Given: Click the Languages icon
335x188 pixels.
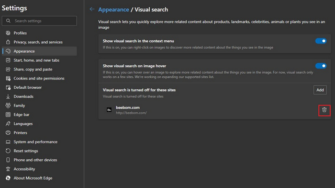Looking at the screenshot, I should (8, 124).
